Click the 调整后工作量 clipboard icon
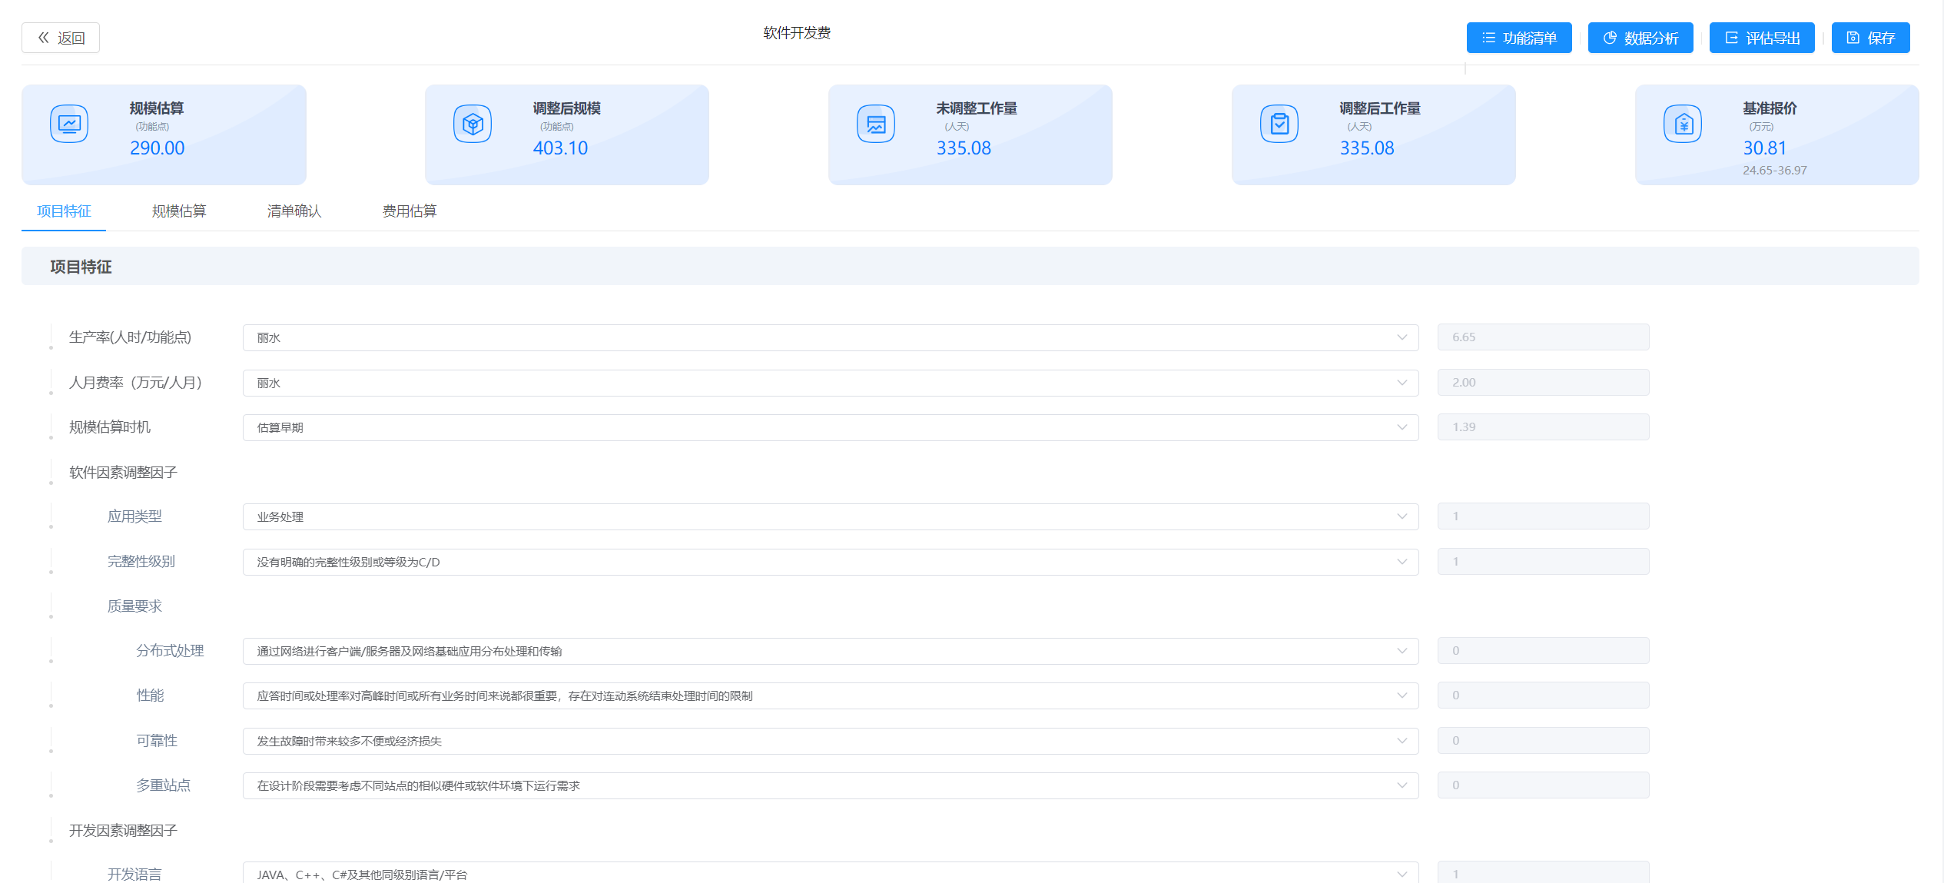 coord(1279,124)
